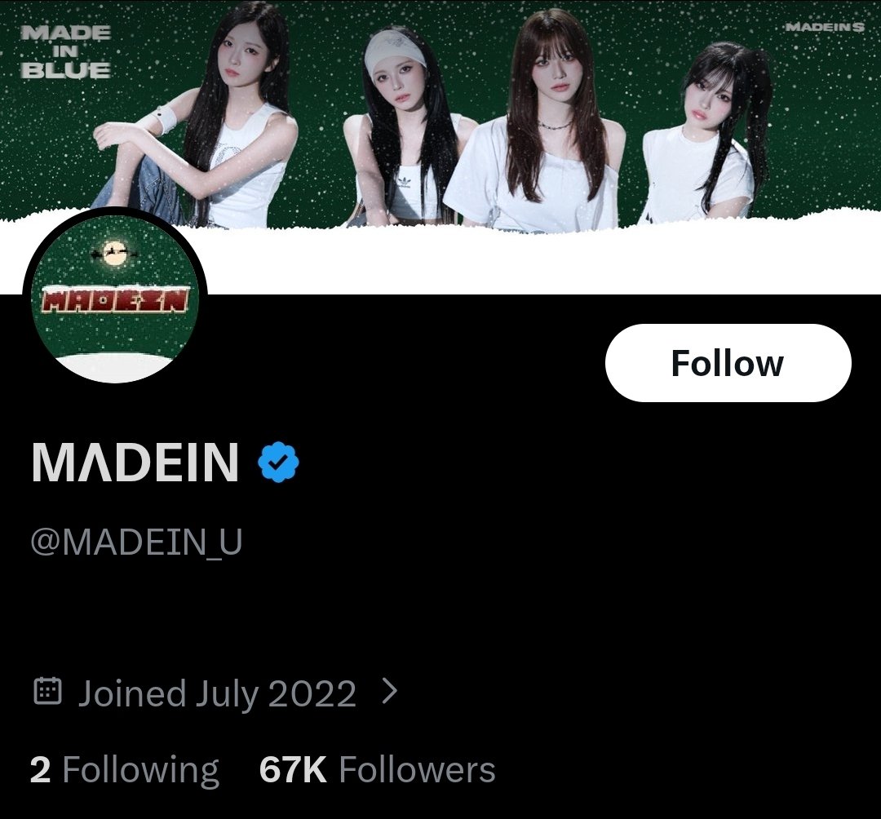Click the calendar icon beside Joined
This screenshot has width=881, height=819.
pos(48,691)
